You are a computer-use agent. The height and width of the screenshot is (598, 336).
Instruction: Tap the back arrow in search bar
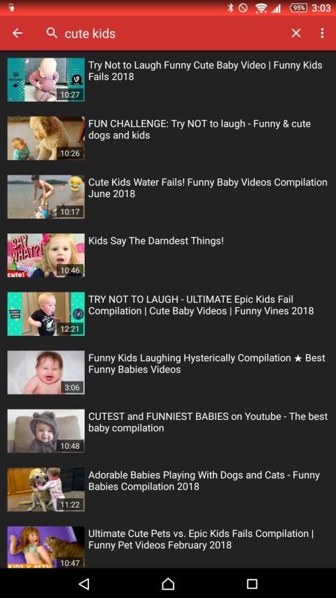[x=17, y=33]
